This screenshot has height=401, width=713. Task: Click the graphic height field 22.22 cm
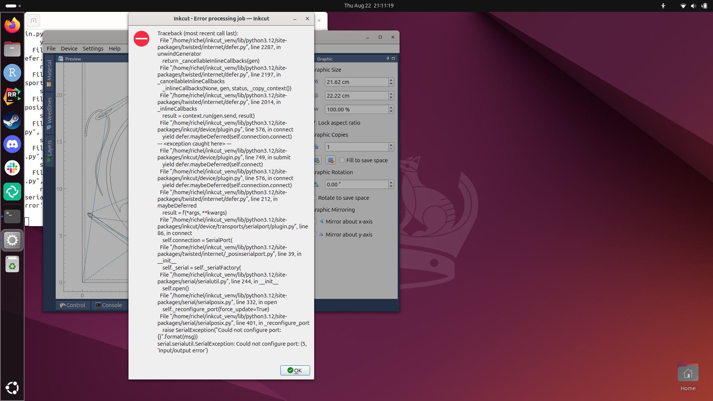click(356, 95)
